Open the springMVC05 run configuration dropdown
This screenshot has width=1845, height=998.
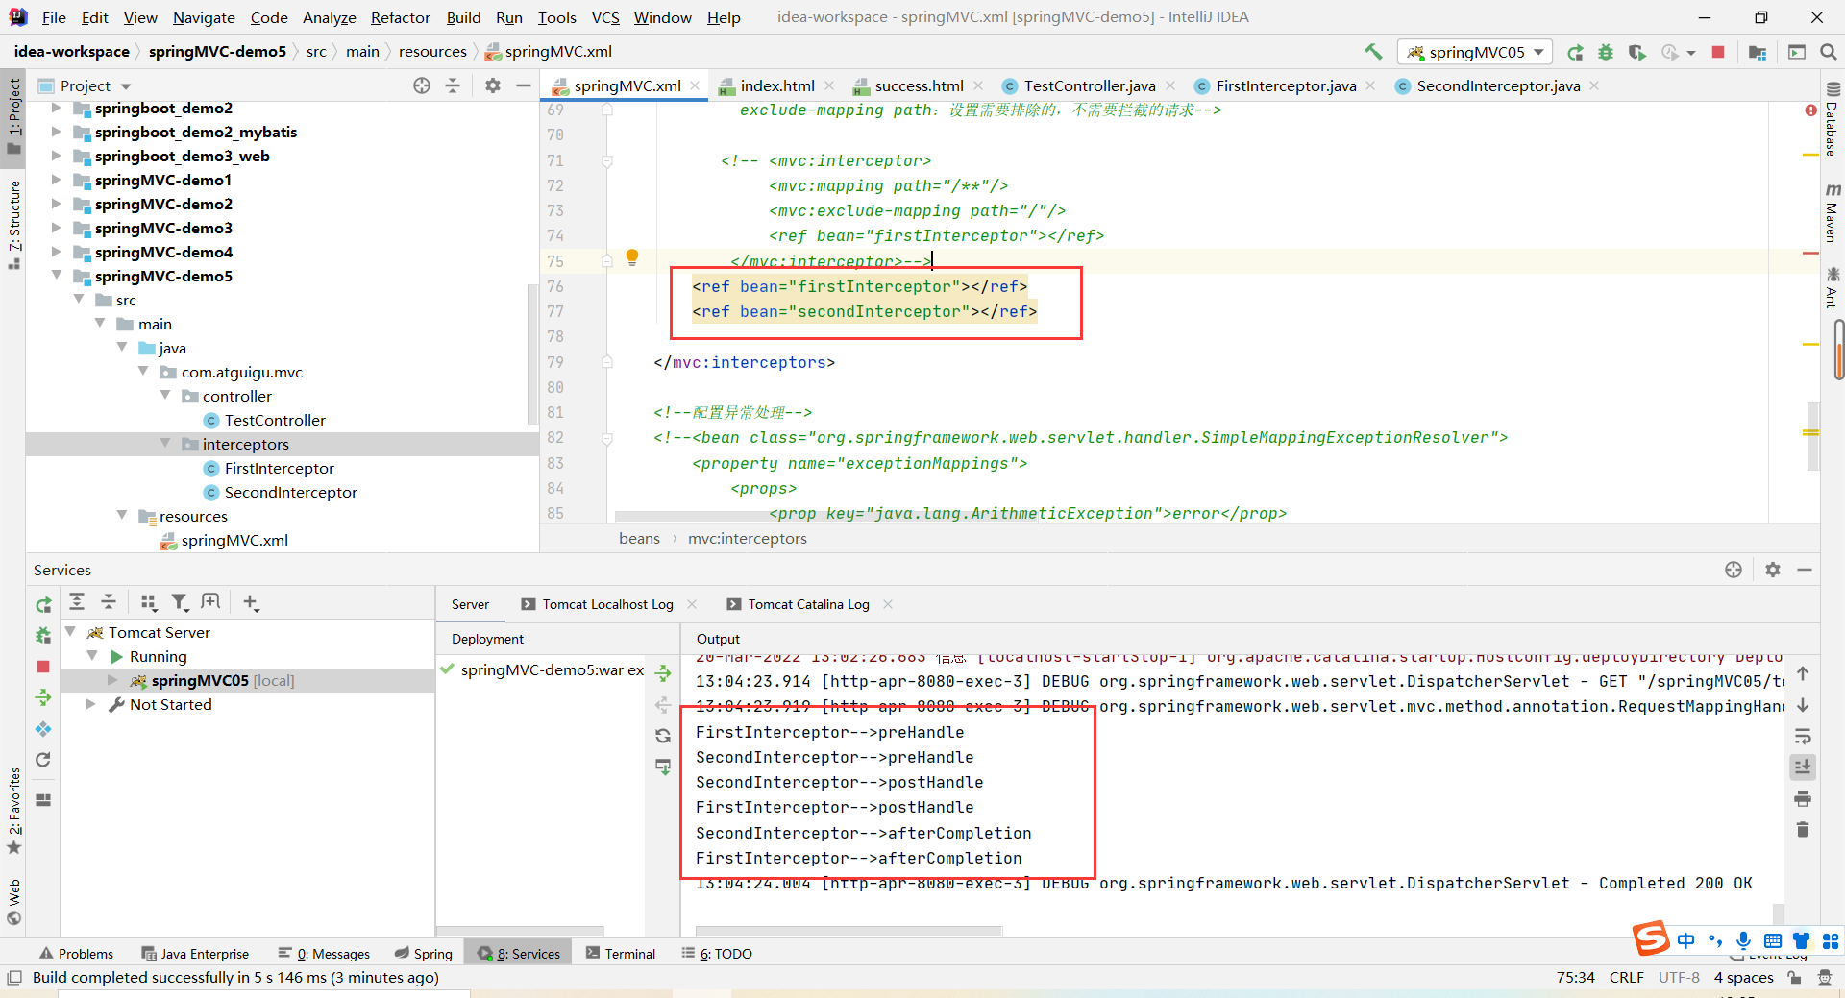1476,52
